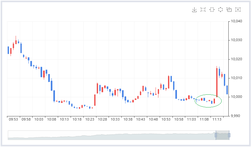The width and height of the screenshot is (252, 147).
Task: Toggle keep previous selections brush mode
Action: (x=229, y=10)
